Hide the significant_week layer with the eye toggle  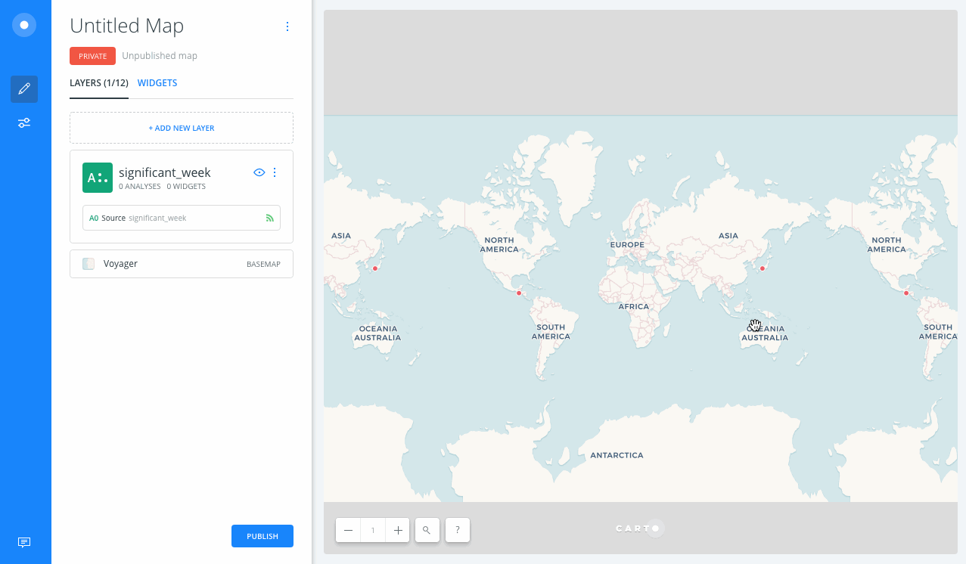[259, 172]
